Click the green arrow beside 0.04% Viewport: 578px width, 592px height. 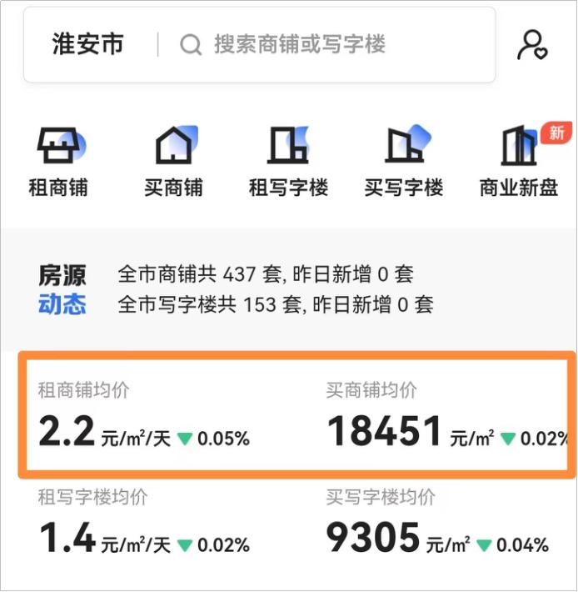coord(484,545)
